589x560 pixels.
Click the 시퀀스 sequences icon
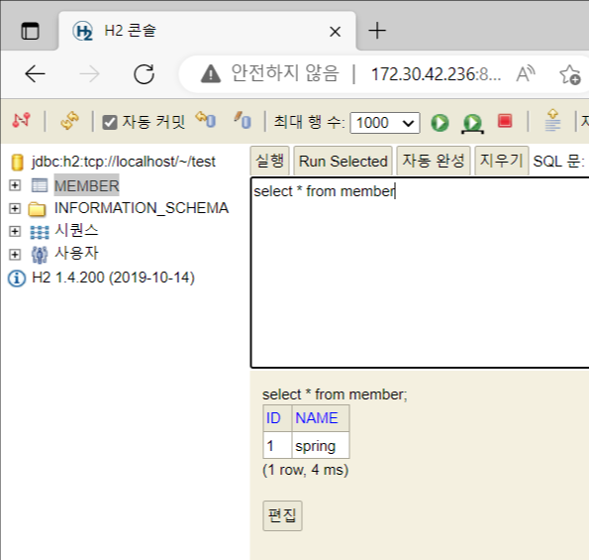[40, 232]
